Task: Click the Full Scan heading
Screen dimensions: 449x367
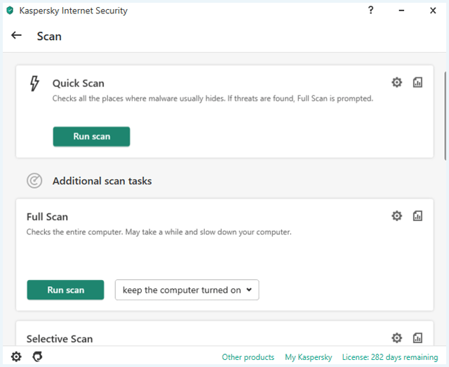Action: [x=47, y=217]
